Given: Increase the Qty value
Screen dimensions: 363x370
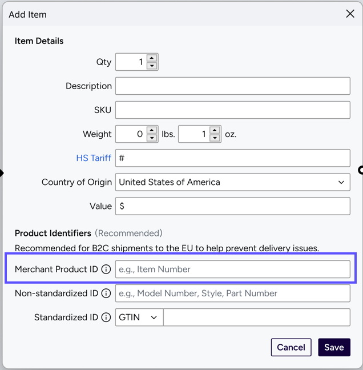Looking at the screenshot, I should (152, 58).
